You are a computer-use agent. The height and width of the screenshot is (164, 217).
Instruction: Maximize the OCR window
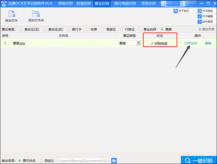(208, 3)
